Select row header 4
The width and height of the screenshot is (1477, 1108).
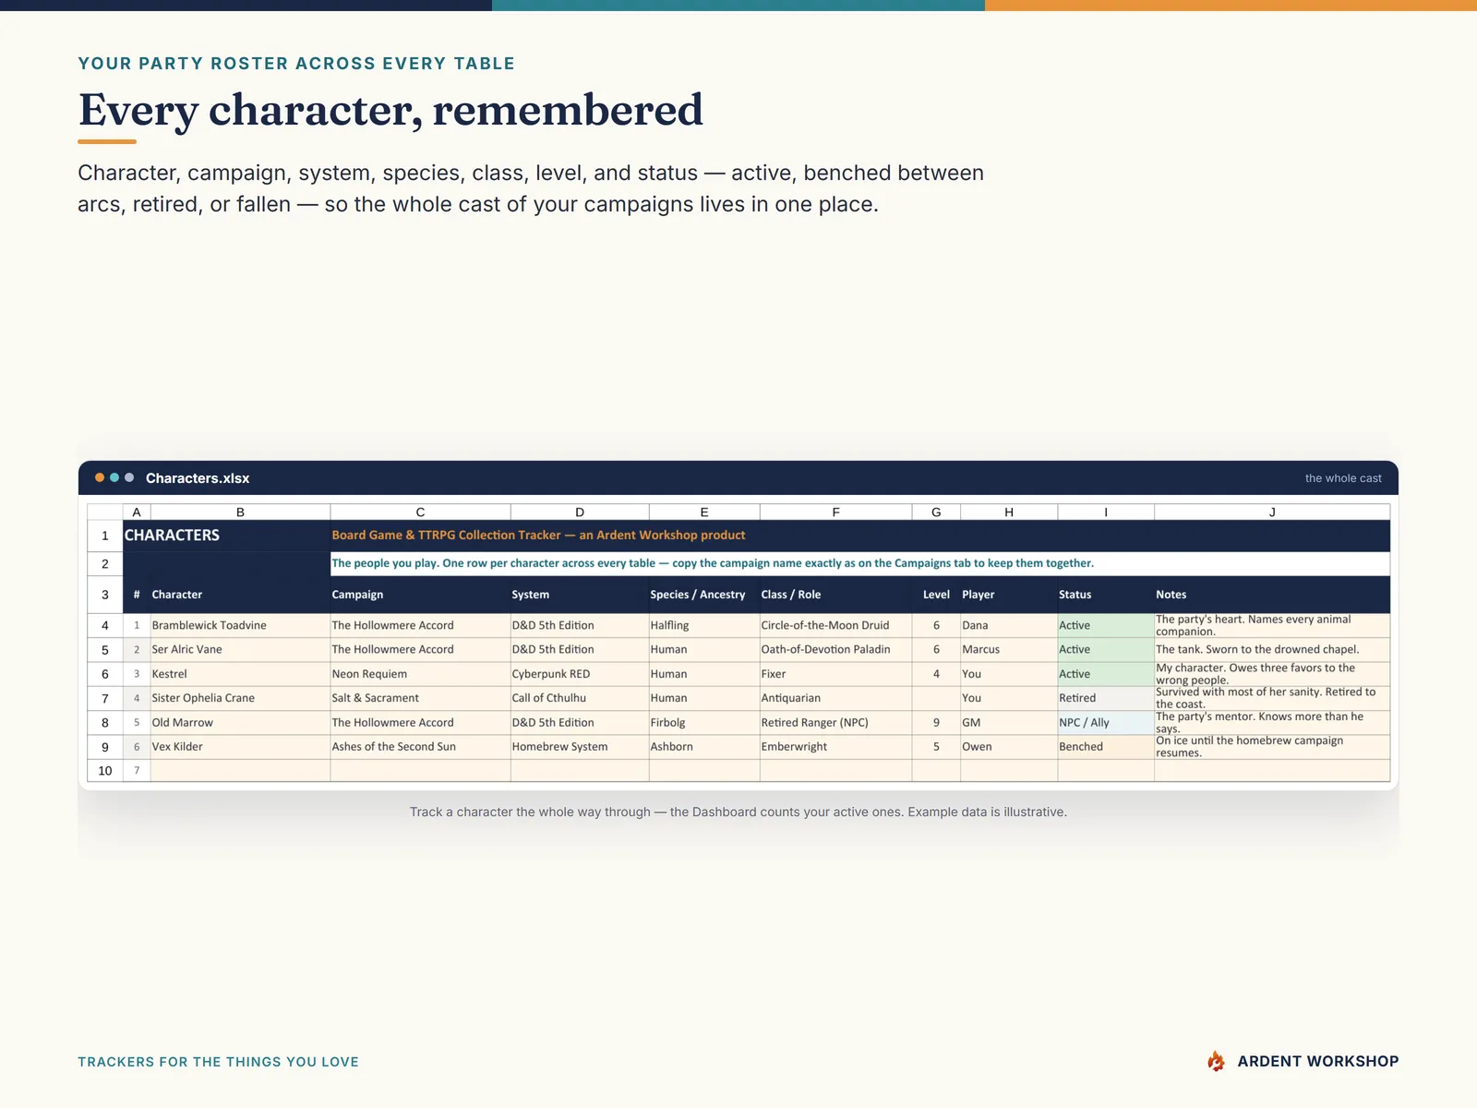(105, 625)
